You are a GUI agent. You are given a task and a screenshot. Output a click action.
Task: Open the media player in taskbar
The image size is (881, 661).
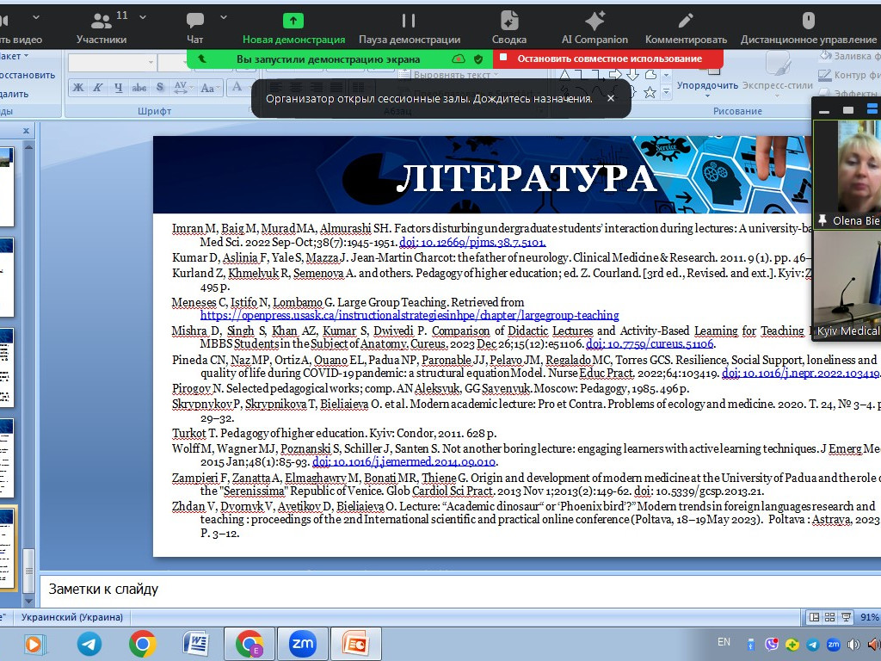[x=34, y=644]
